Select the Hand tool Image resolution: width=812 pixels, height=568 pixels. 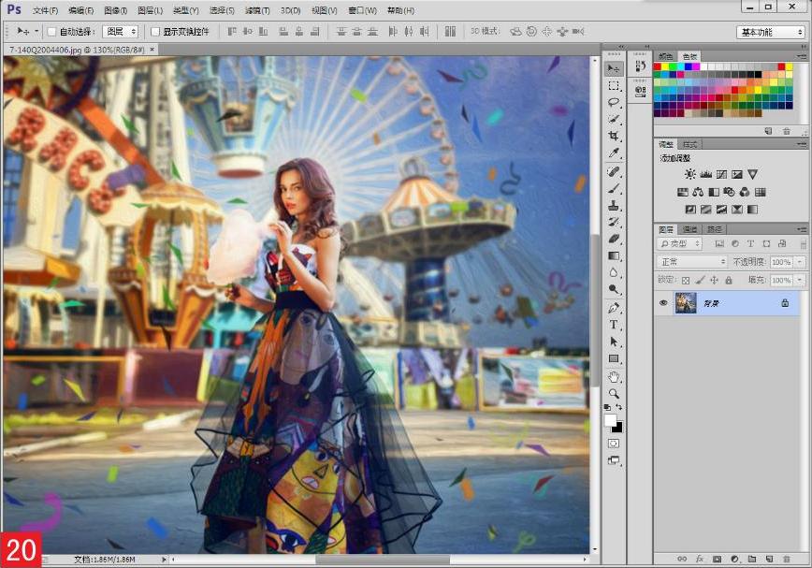(x=614, y=376)
